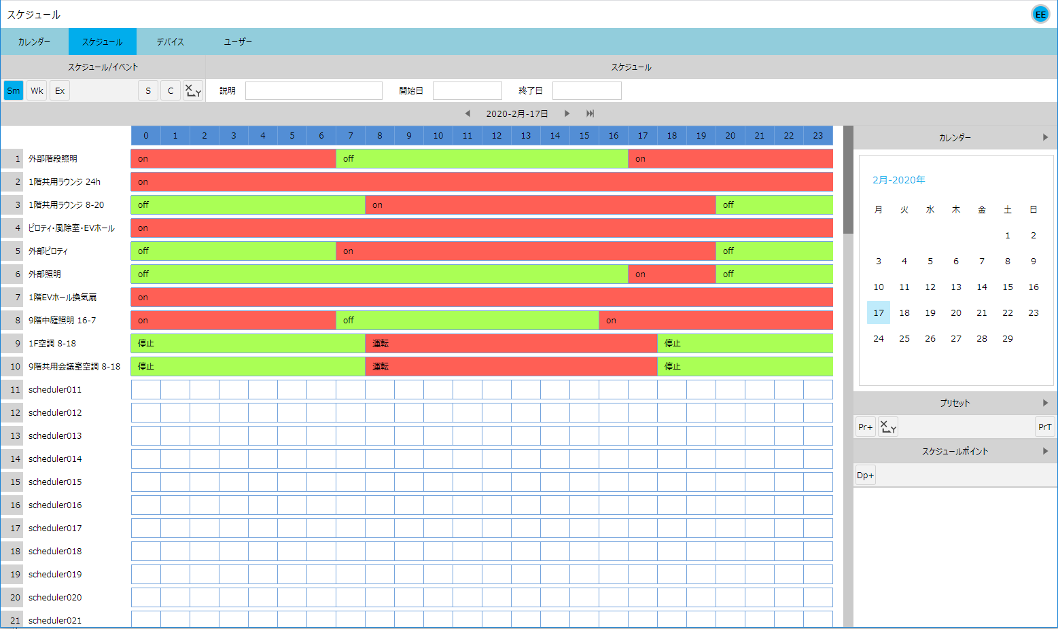Select row 外部ピロティ
The image size is (1058, 629).
click(48, 251)
